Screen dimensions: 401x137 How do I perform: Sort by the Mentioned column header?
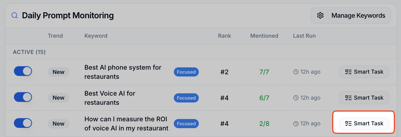click(x=264, y=36)
